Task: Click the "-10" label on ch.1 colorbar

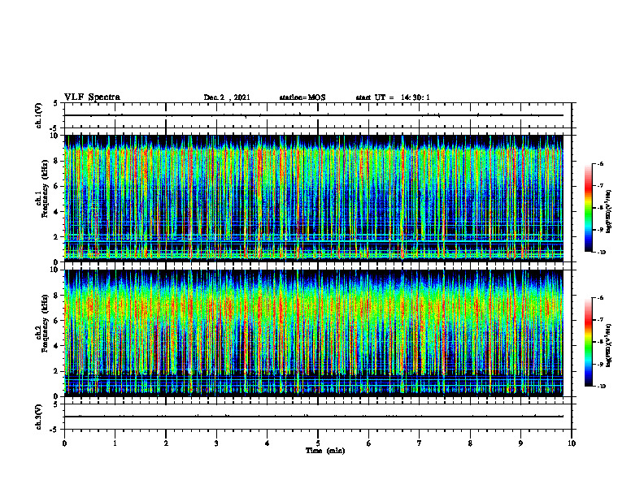Action: pos(601,253)
